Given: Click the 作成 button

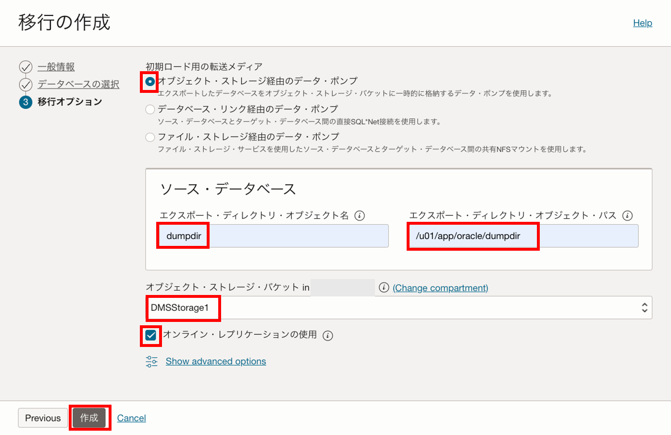Looking at the screenshot, I should pos(89,418).
